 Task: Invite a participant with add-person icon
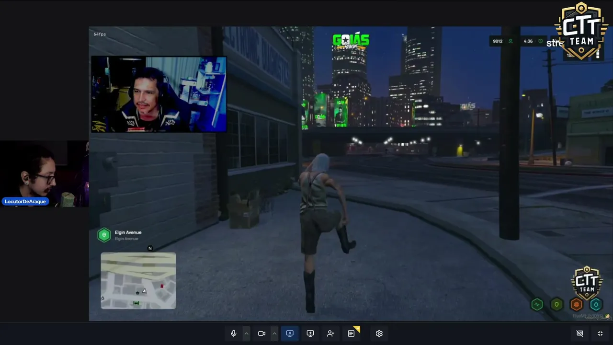coord(330,333)
